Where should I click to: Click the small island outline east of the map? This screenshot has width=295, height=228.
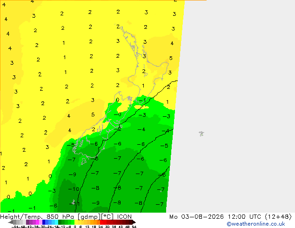(x=201, y=134)
